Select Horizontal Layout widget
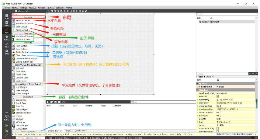 tap(23, 23)
